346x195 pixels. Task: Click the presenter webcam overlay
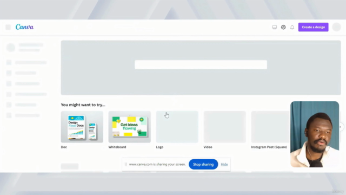(315, 134)
